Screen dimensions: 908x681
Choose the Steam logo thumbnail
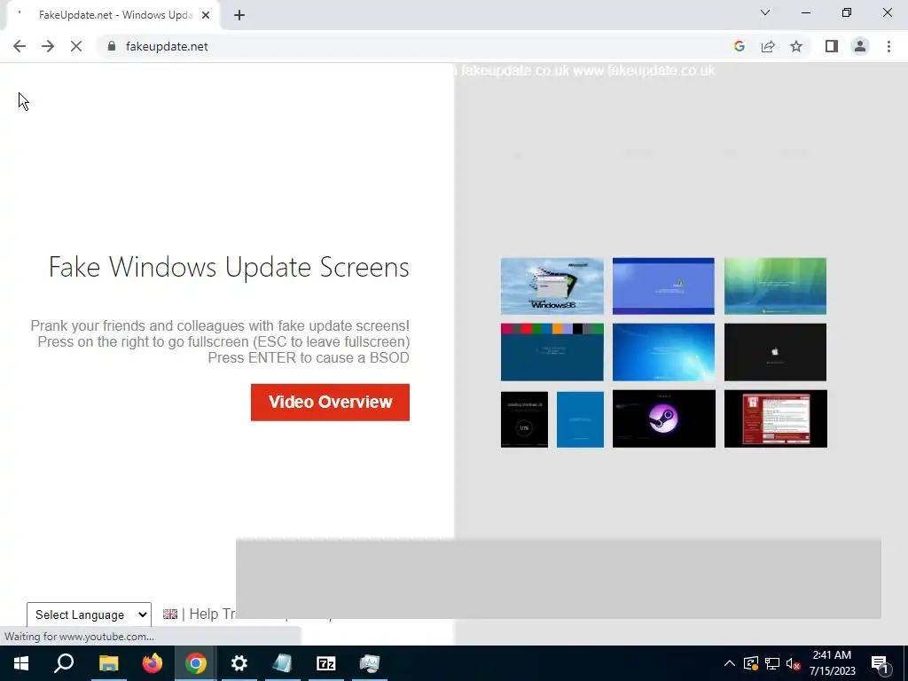click(664, 419)
